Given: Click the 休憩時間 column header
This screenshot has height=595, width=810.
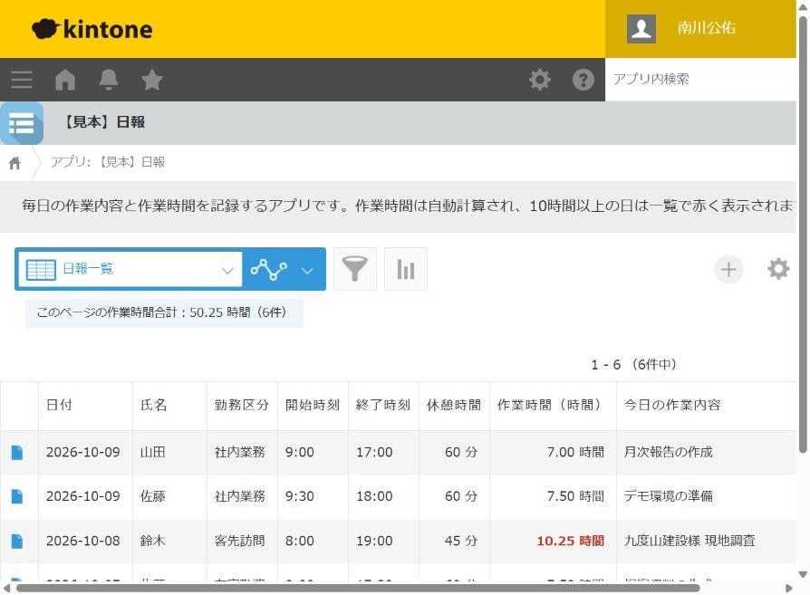Looking at the screenshot, I should coord(454,406).
